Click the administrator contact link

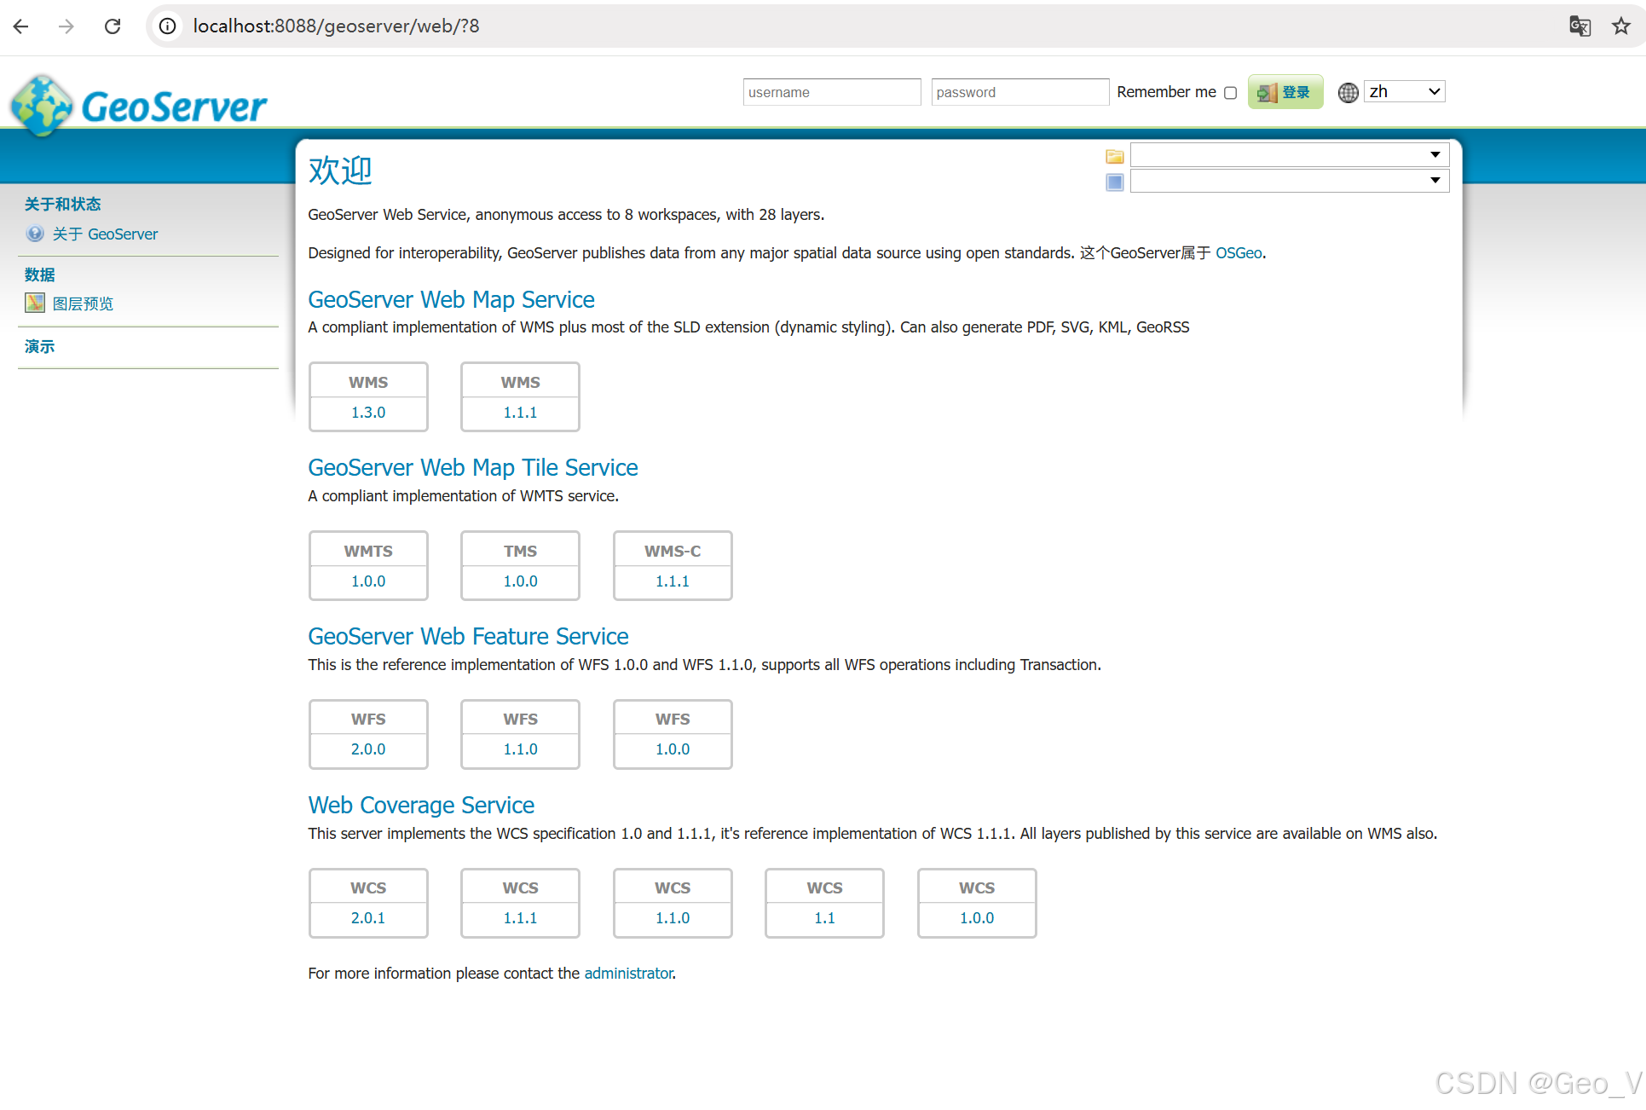pyautogui.click(x=628, y=973)
